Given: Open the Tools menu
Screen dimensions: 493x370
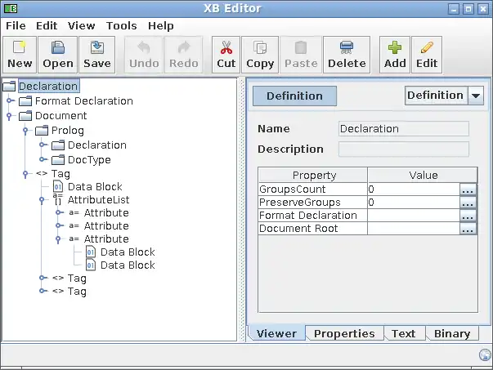Looking at the screenshot, I should point(121,26).
